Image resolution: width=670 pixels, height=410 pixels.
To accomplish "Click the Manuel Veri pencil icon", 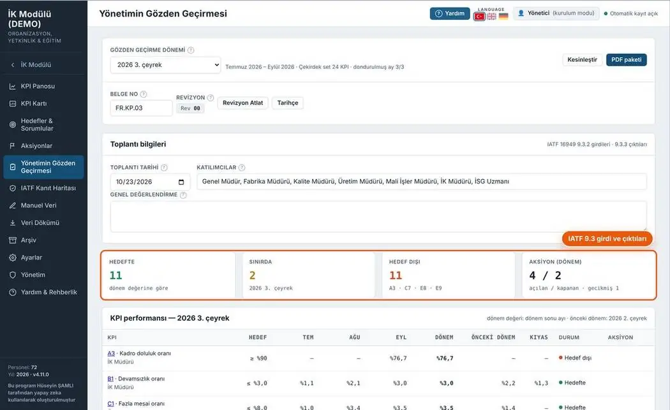I will [12, 205].
